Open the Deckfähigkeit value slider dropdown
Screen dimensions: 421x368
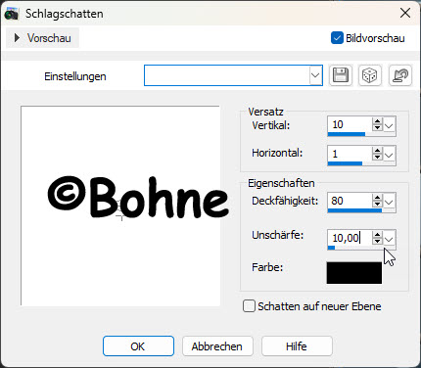point(389,202)
